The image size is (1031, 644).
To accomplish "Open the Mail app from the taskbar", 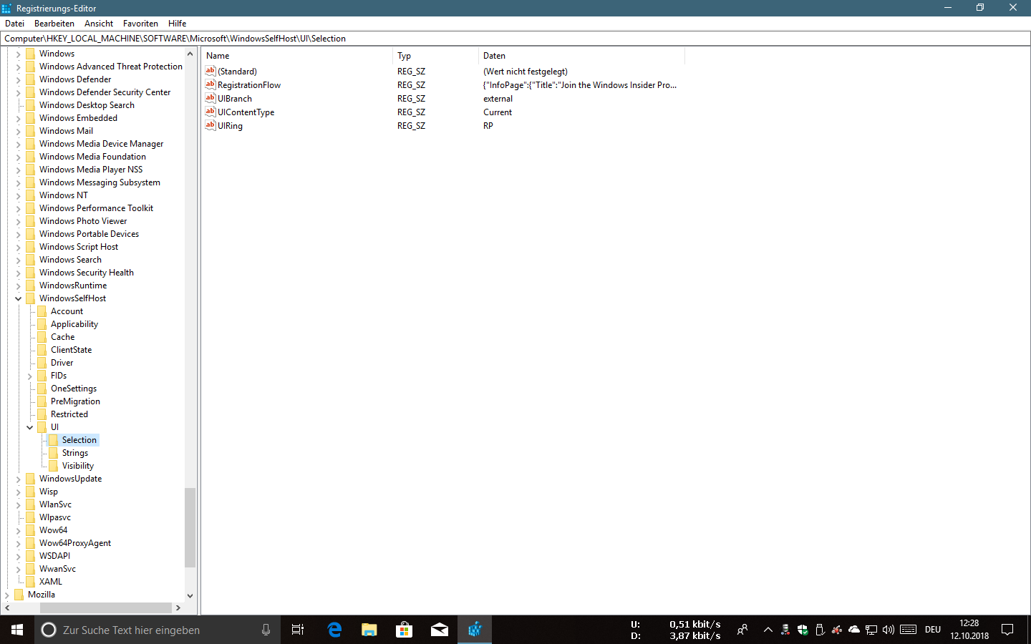I will (440, 630).
